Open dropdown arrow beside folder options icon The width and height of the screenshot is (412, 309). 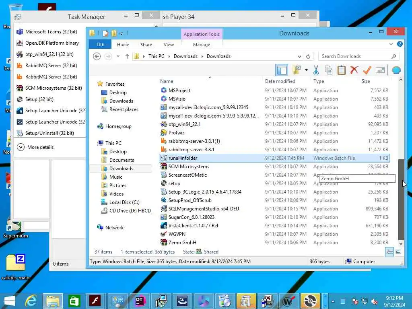306,70
